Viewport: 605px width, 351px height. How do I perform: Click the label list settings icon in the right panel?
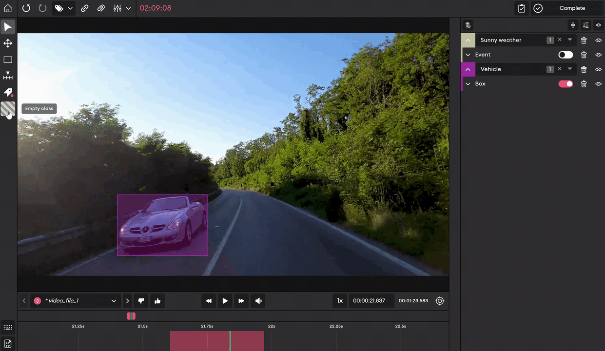(x=468, y=25)
